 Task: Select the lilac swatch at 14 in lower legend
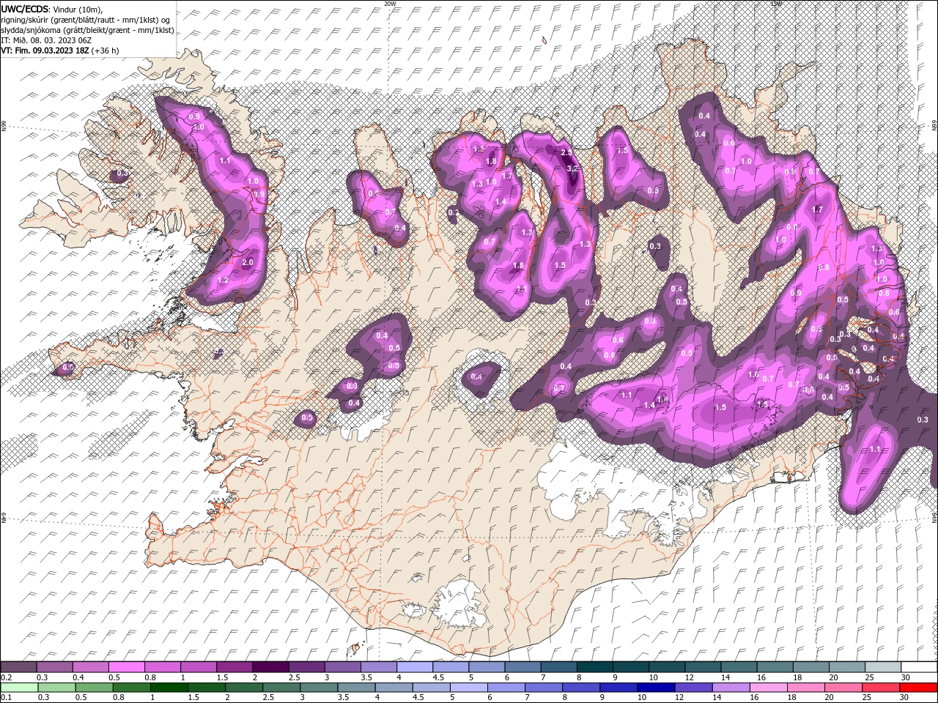[x=731, y=688]
